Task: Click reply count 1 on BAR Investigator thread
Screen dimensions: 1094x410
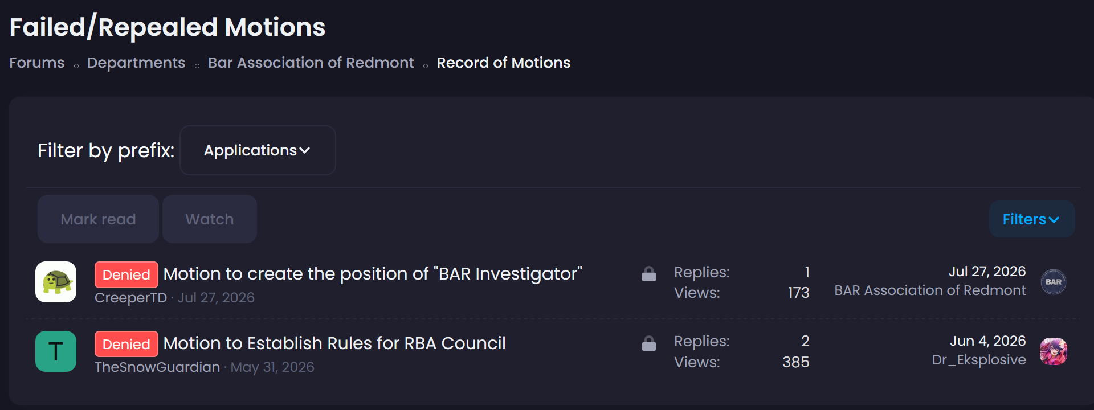Action: 807,272
